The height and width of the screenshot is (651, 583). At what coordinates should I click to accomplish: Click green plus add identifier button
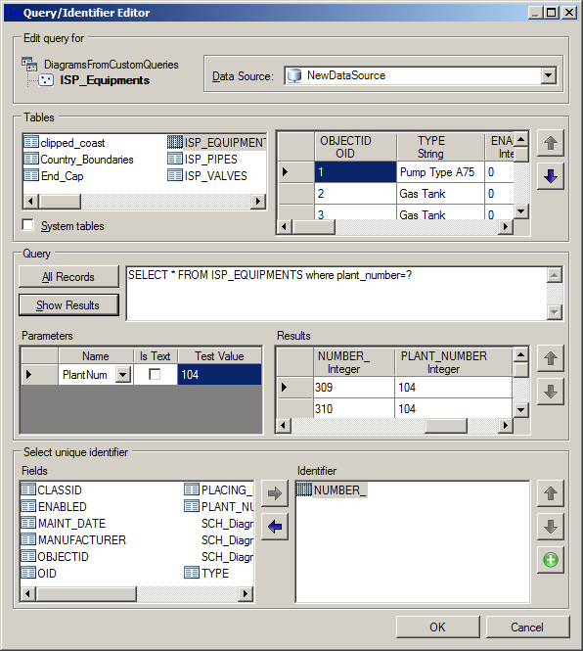(x=550, y=560)
